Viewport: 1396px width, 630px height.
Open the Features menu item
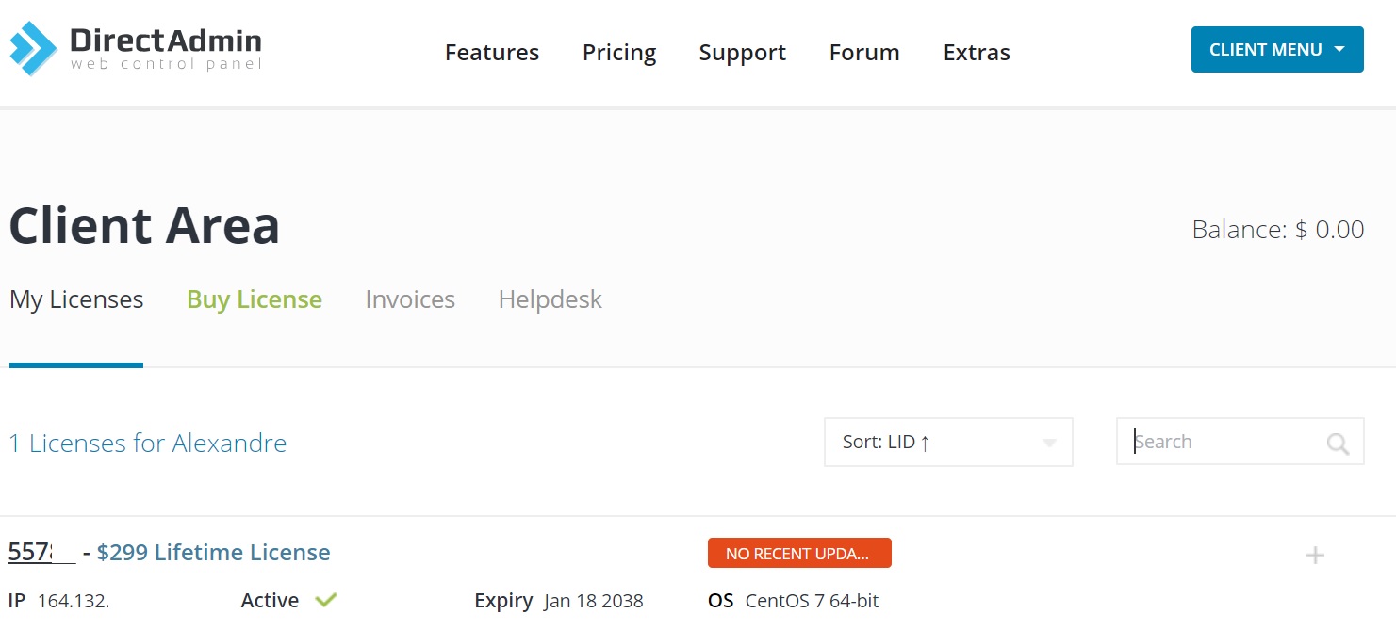tap(492, 53)
